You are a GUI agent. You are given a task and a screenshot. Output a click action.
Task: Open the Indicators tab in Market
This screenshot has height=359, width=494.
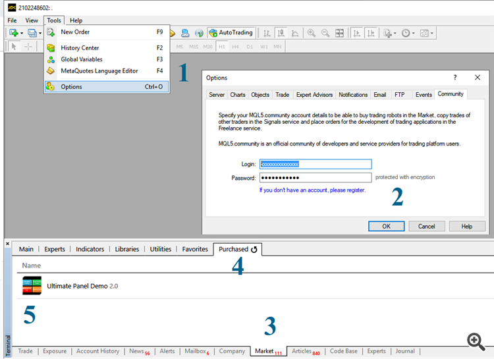tap(90, 249)
